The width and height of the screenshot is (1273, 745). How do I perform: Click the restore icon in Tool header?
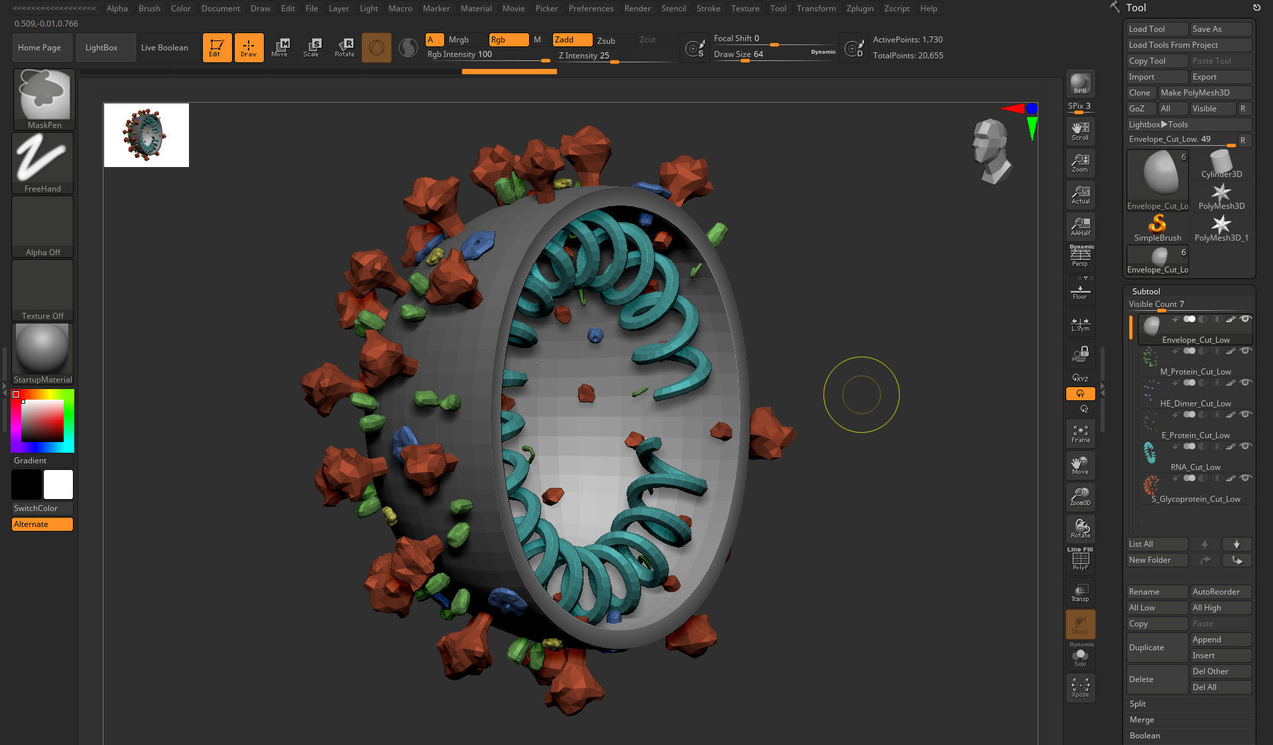click(1256, 7)
